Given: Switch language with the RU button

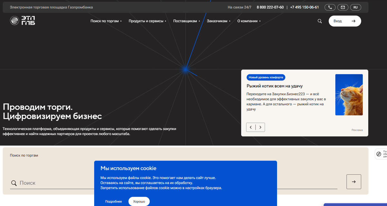Looking at the screenshot, I should click(x=355, y=7).
